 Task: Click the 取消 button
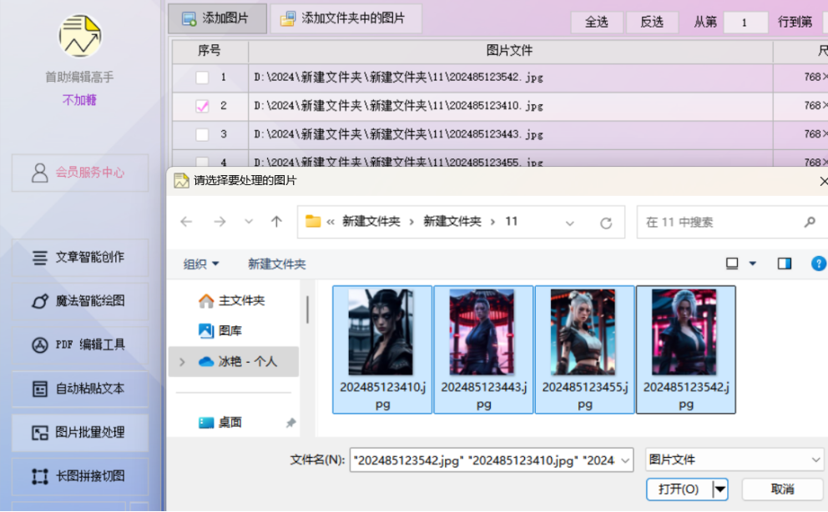pos(782,489)
